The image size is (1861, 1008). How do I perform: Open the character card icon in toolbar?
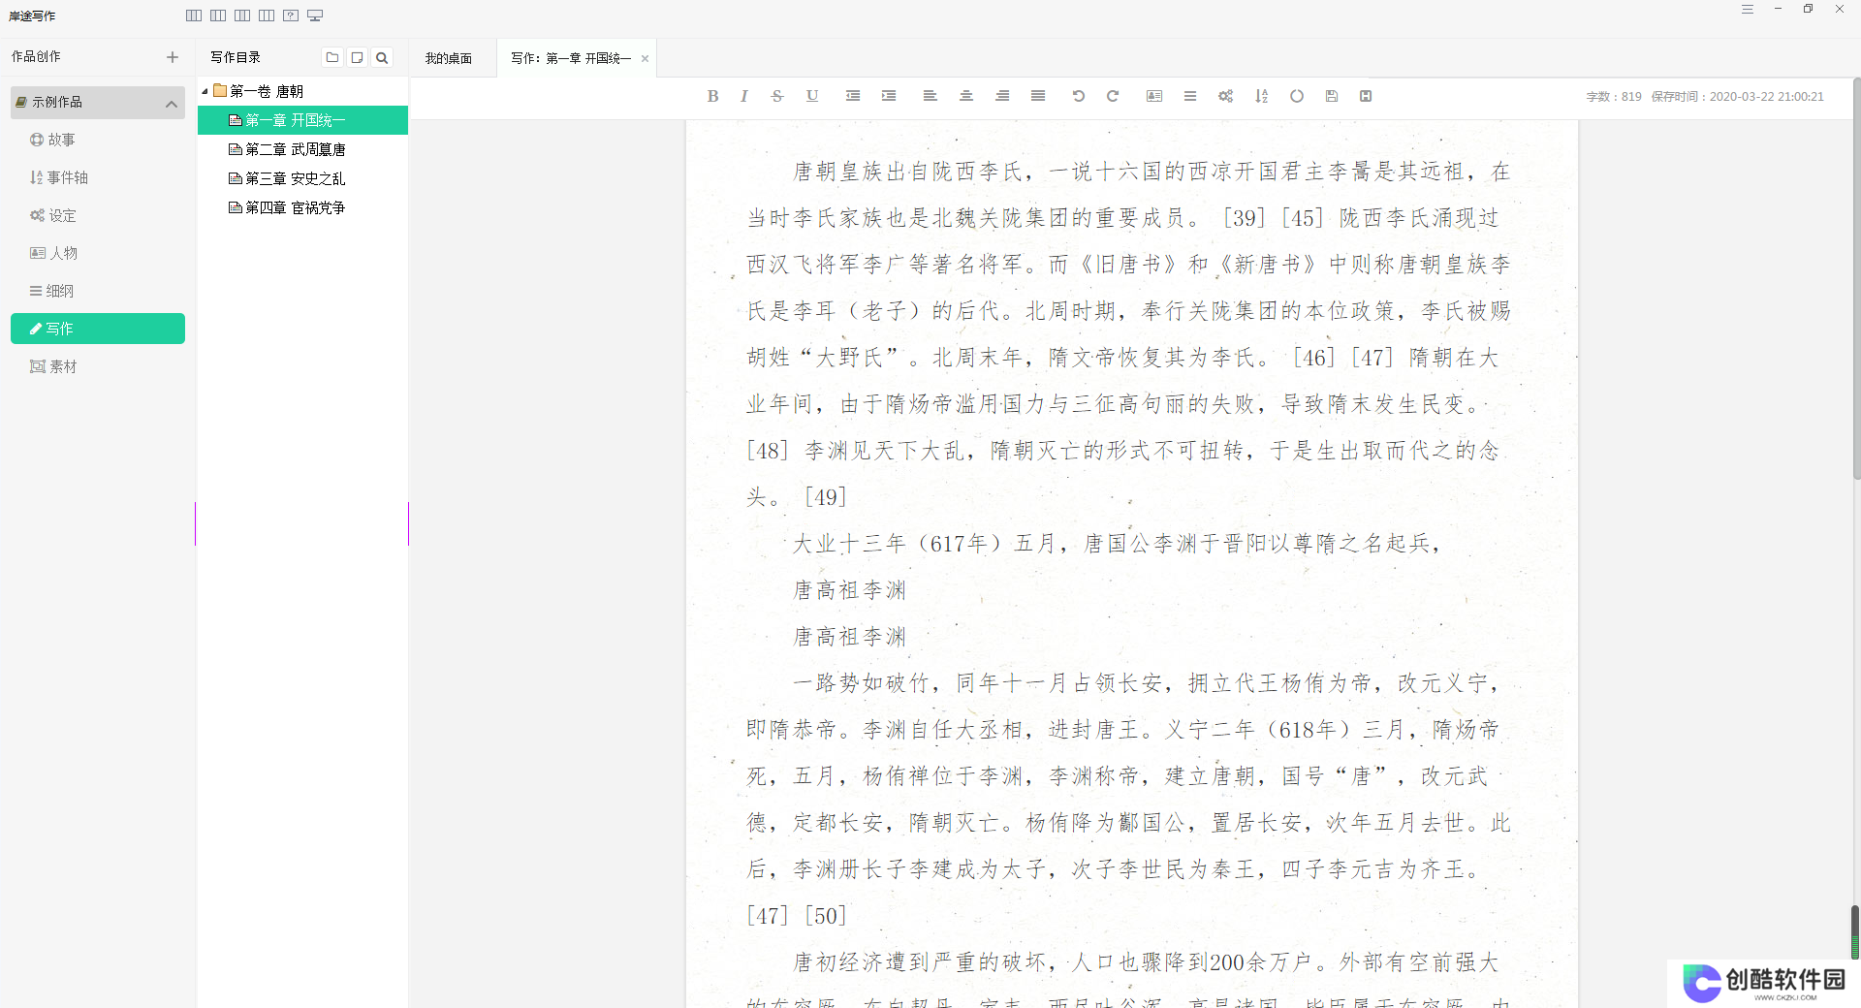tap(1154, 96)
